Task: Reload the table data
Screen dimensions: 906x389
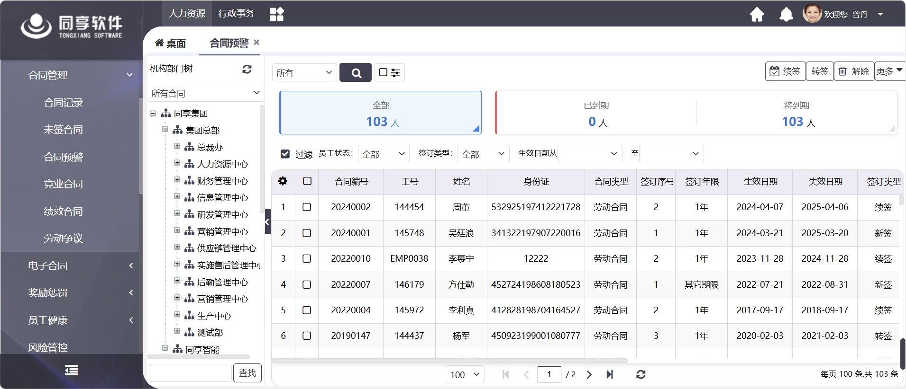Action: click(x=641, y=374)
